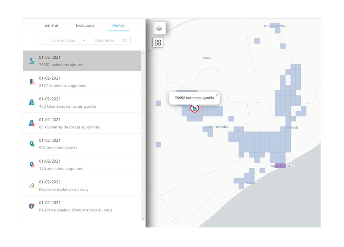Click the red-circled building marker on map
The image size is (344, 247).
click(x=195, y=108)
